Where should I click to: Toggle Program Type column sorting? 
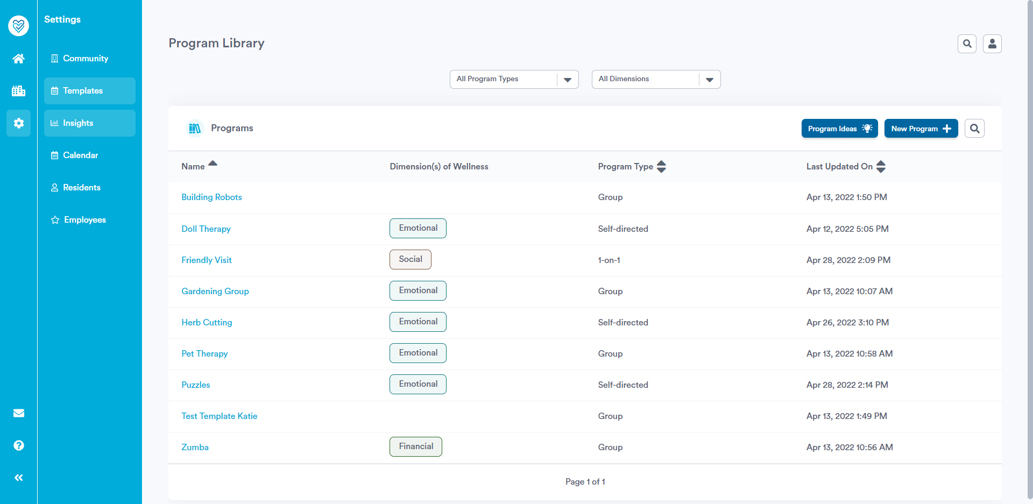click(x=661, y=167)
